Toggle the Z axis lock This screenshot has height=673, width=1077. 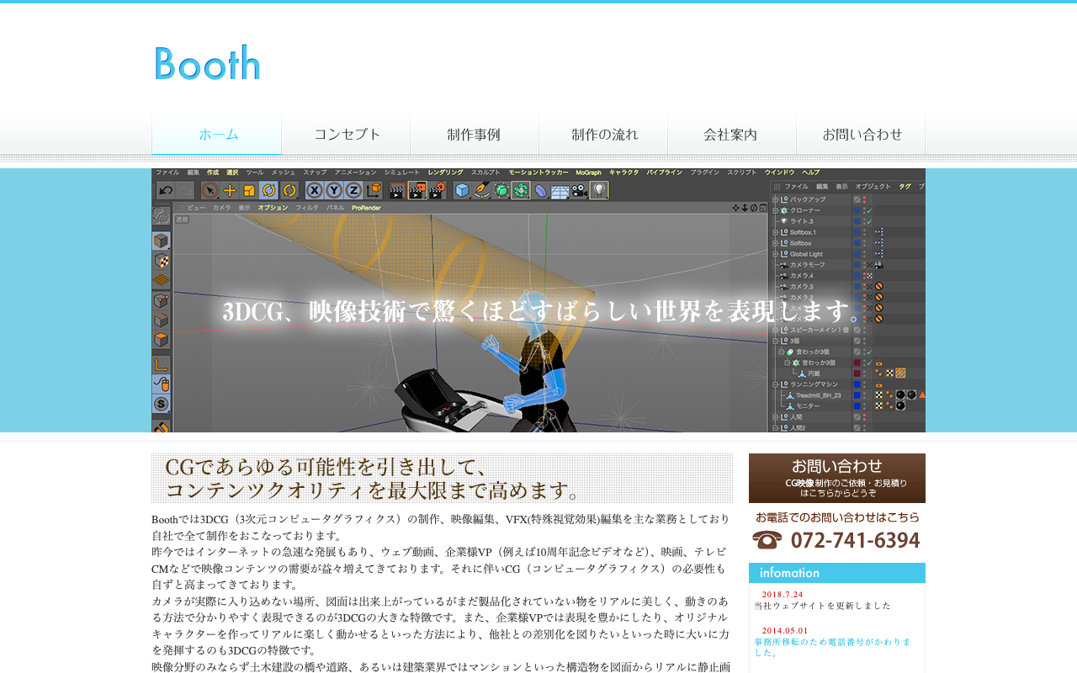pyautogui.click(x=353, y=190)
